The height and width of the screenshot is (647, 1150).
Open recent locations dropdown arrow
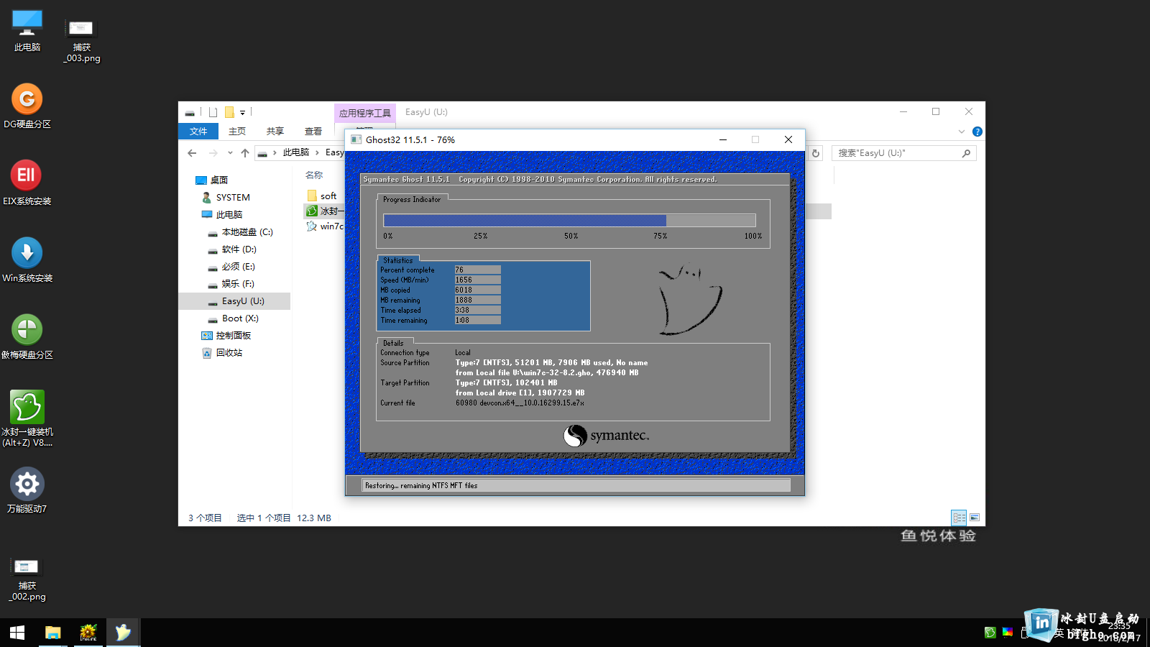[x=230, y=153]
